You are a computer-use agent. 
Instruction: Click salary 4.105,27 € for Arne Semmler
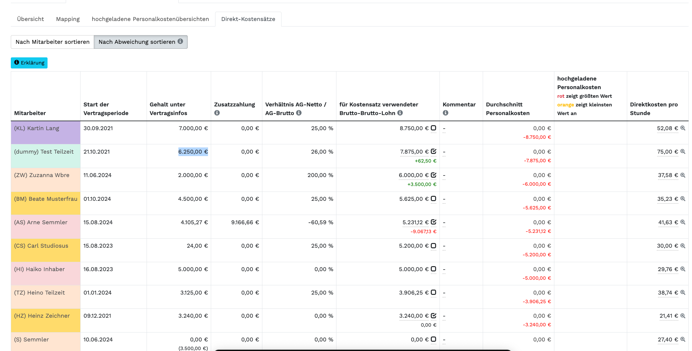[x=194, y=222]
